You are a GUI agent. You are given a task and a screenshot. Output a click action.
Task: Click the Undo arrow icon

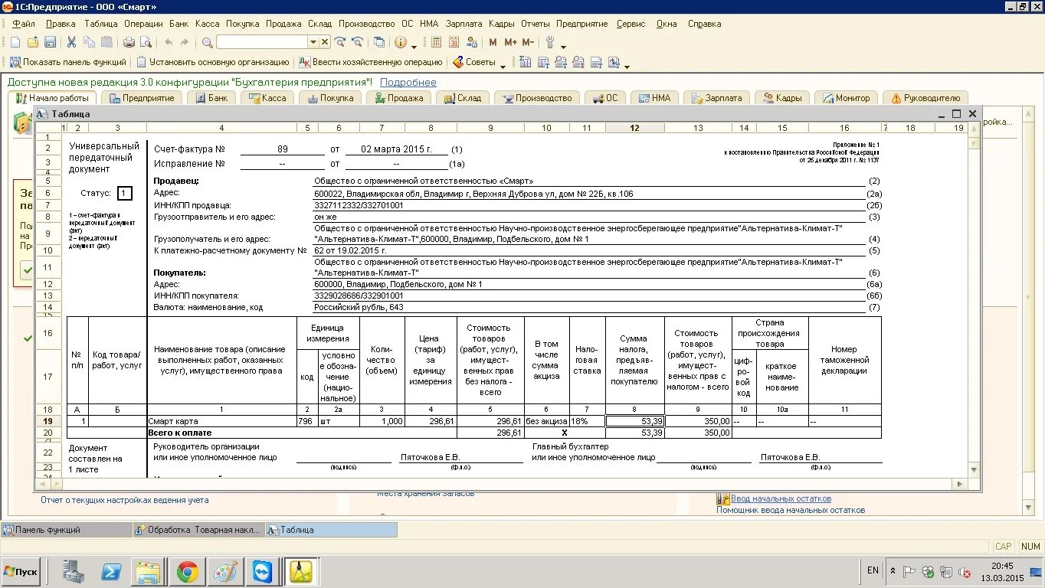coord(169,42)
